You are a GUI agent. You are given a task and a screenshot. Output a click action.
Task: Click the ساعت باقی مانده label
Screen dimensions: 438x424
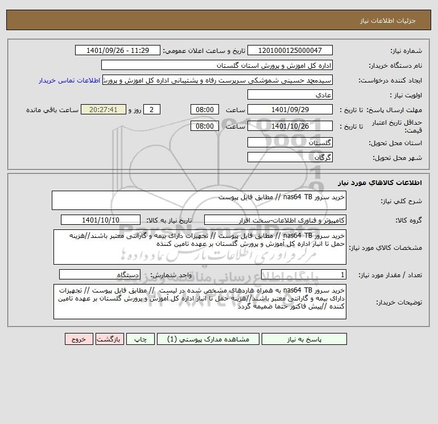tap(52, 110)
